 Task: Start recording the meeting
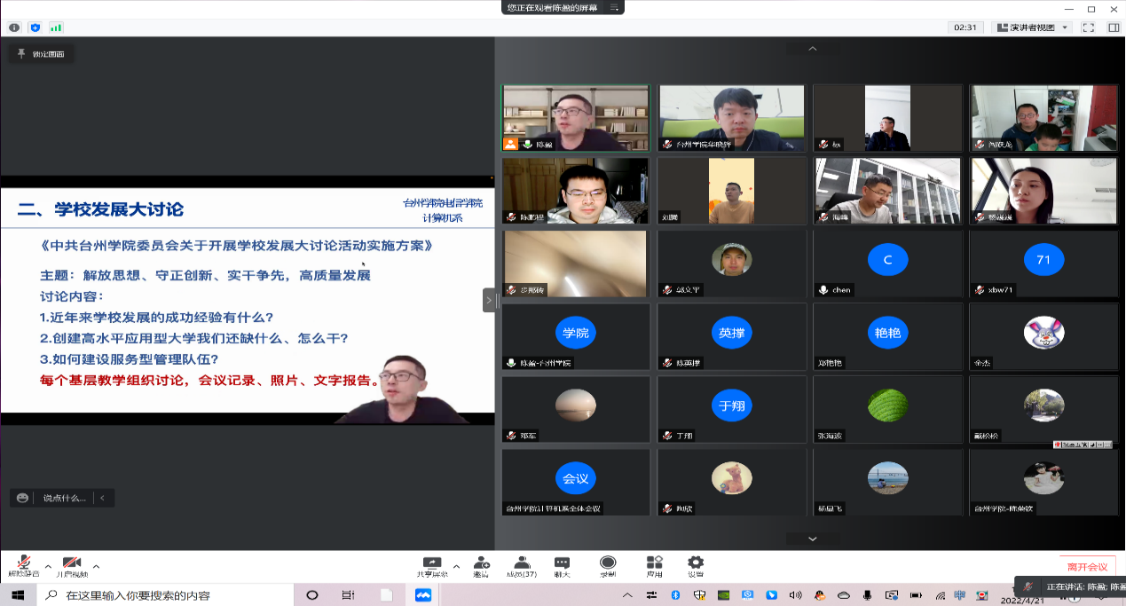coord(608,565)
